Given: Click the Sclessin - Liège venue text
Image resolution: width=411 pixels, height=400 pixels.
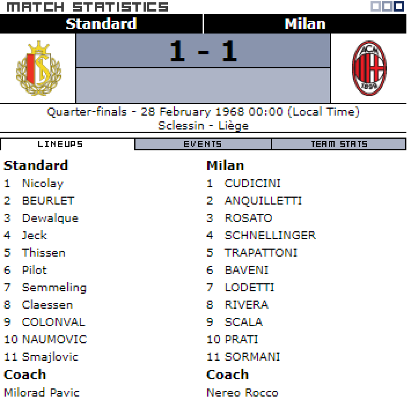Looking at the screenshot, I should pyautogui.click(x=203, y=126).
